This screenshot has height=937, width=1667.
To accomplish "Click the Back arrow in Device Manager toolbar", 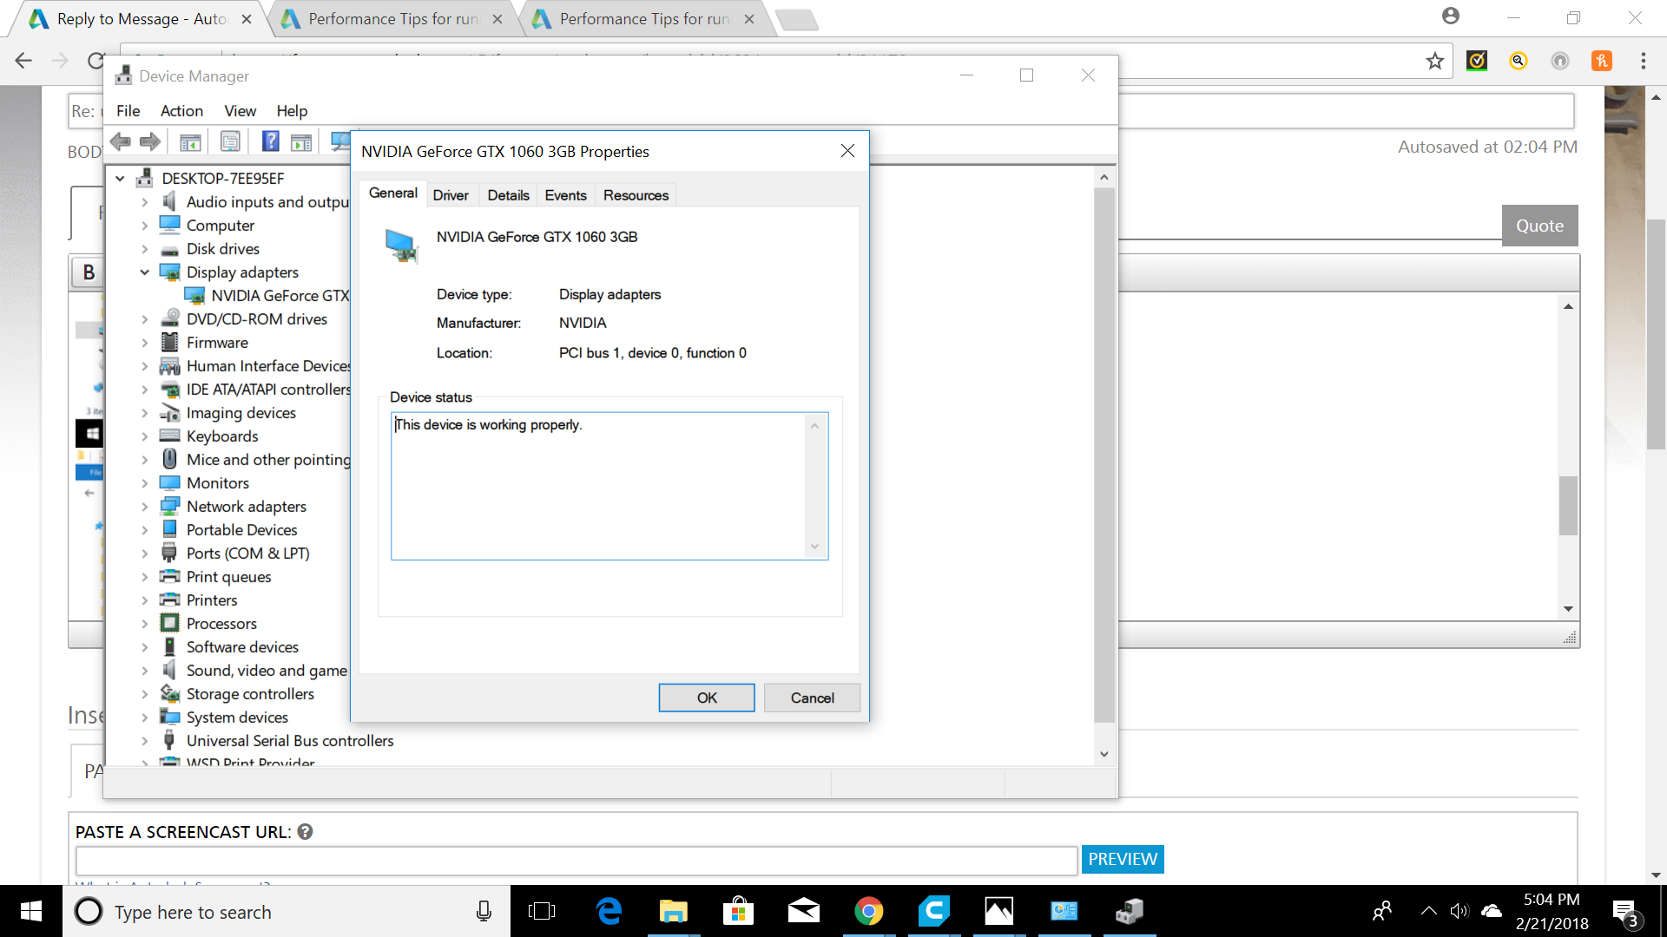I will (x=121, y=141).
